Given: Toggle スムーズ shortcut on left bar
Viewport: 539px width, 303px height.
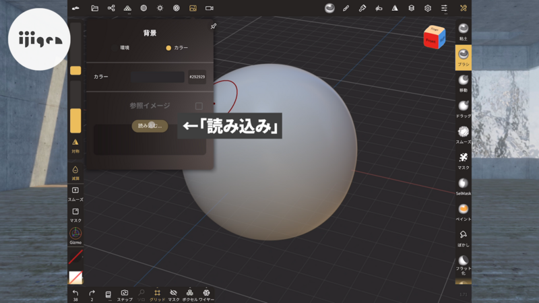Looking at the screenshot, I should click(x=75, y=194).
